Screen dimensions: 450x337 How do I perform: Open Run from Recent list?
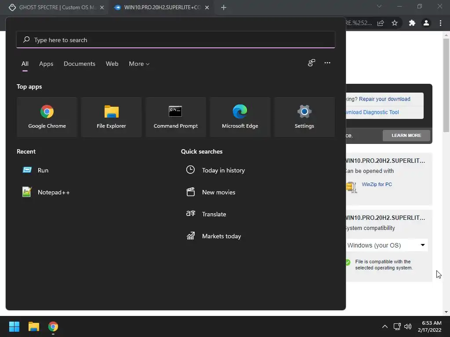tap(36, 170)
